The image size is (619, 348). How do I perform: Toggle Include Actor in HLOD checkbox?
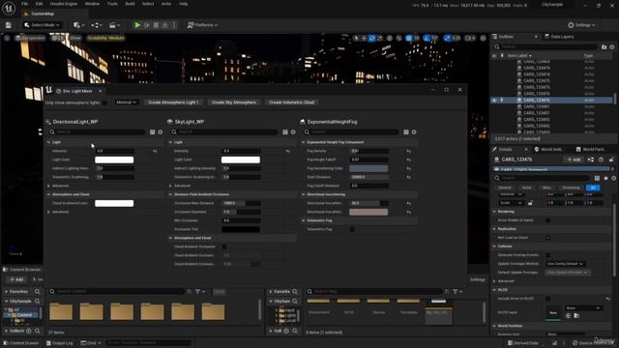[548, 299]
